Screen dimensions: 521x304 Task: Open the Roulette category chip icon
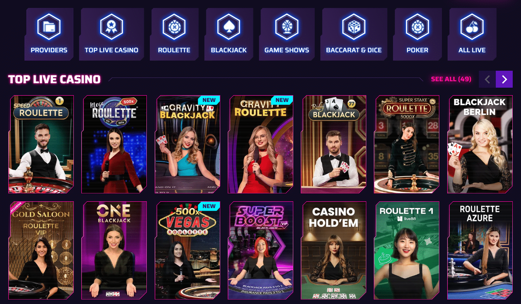174,27
